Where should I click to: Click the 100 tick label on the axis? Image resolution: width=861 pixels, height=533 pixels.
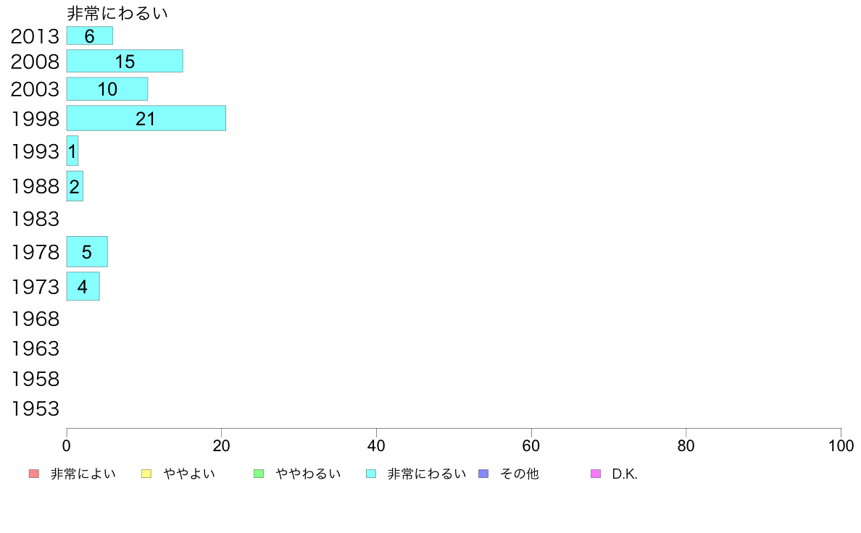tap(841, 445)
